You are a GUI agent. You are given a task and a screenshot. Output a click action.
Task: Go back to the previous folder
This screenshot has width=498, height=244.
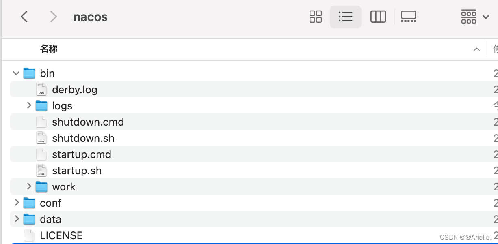coord(24,17)
